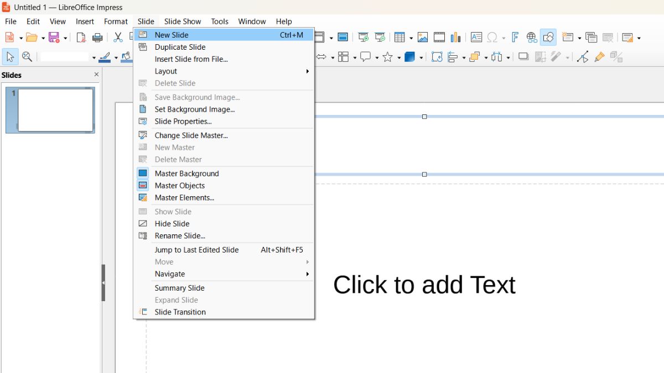
Task: Choose Jump to Last Edited Slide
Action: click(224, 250)
